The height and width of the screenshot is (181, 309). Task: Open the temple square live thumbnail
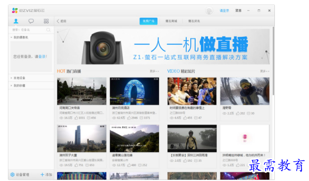pyautogui.click(x=82, y=91)
